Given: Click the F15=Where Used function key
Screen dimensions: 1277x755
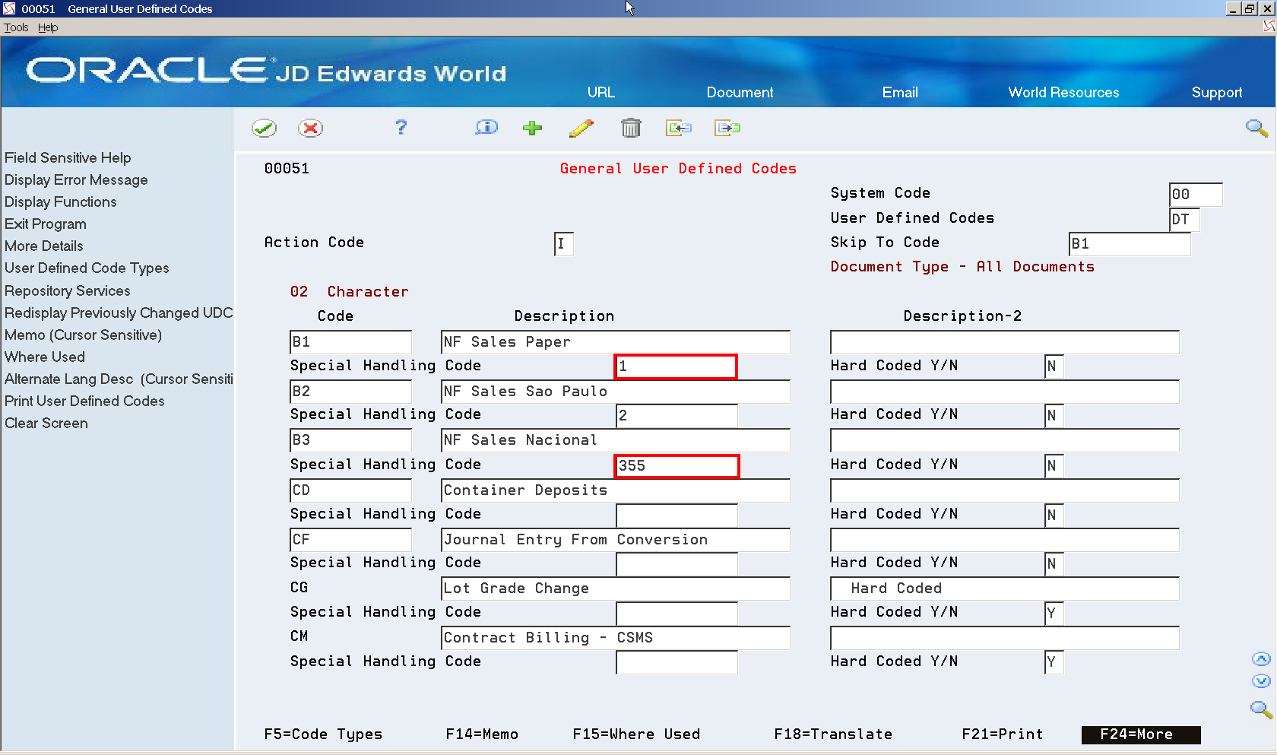Looking at the screenshot, I should (636, 734).
